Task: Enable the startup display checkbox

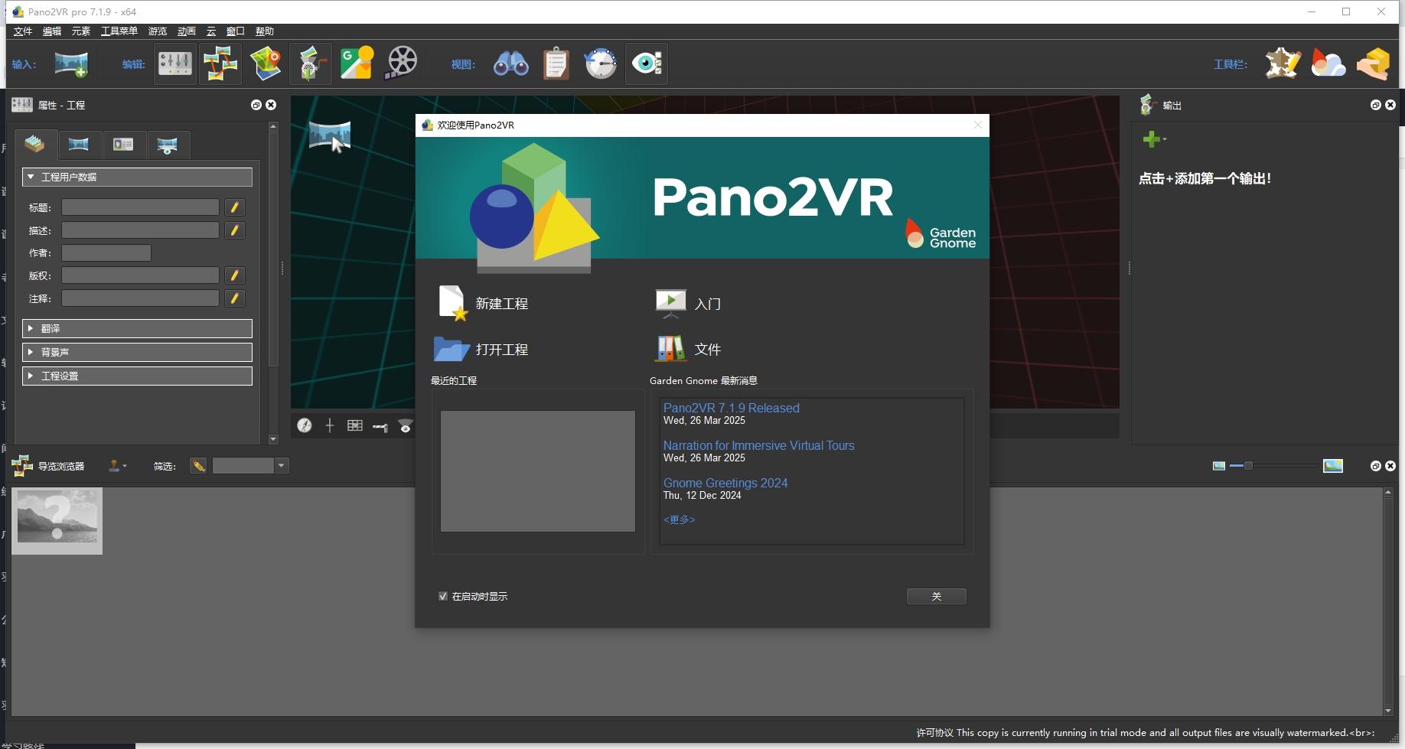Action: click(442, 595)
